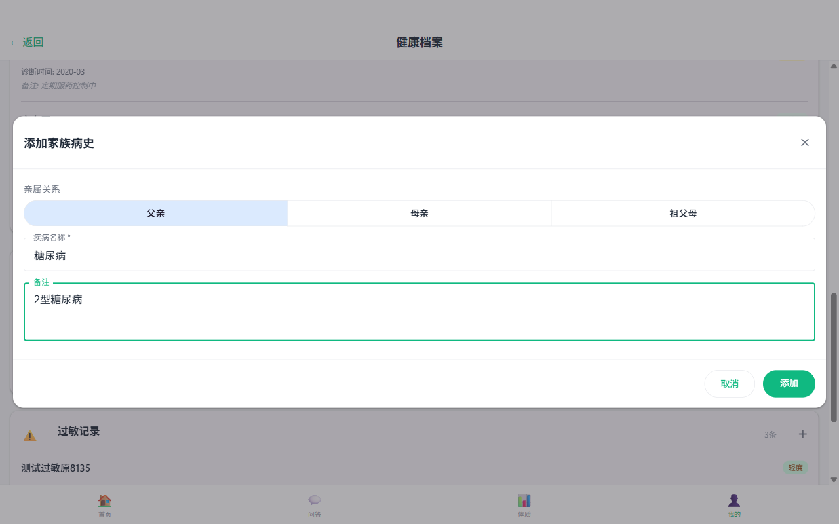Click the 过敏记录 warning triangle icon

[30, 436]
